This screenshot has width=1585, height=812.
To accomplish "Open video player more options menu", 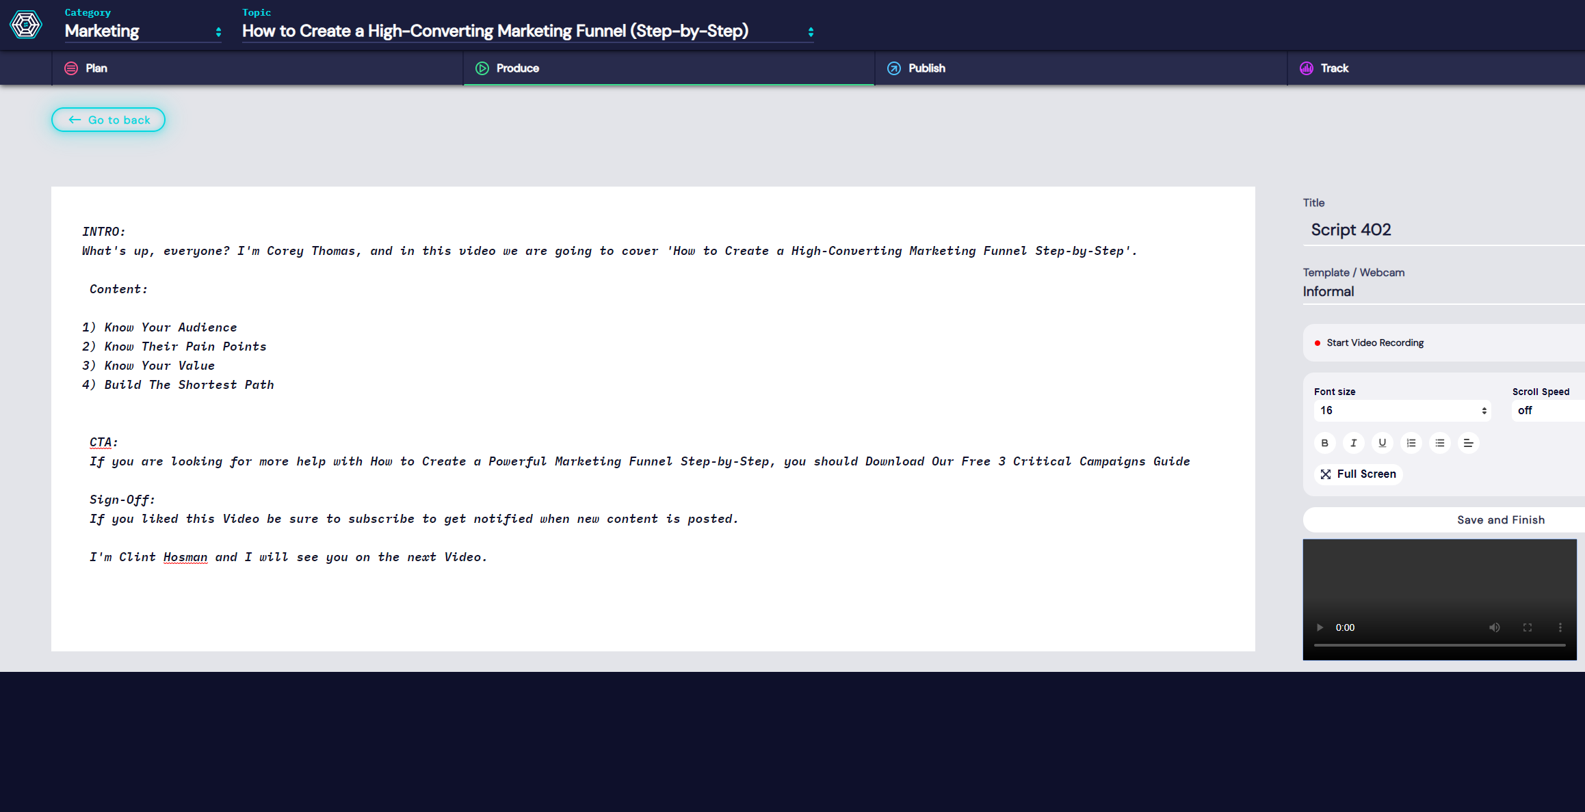I will 1560,627.
